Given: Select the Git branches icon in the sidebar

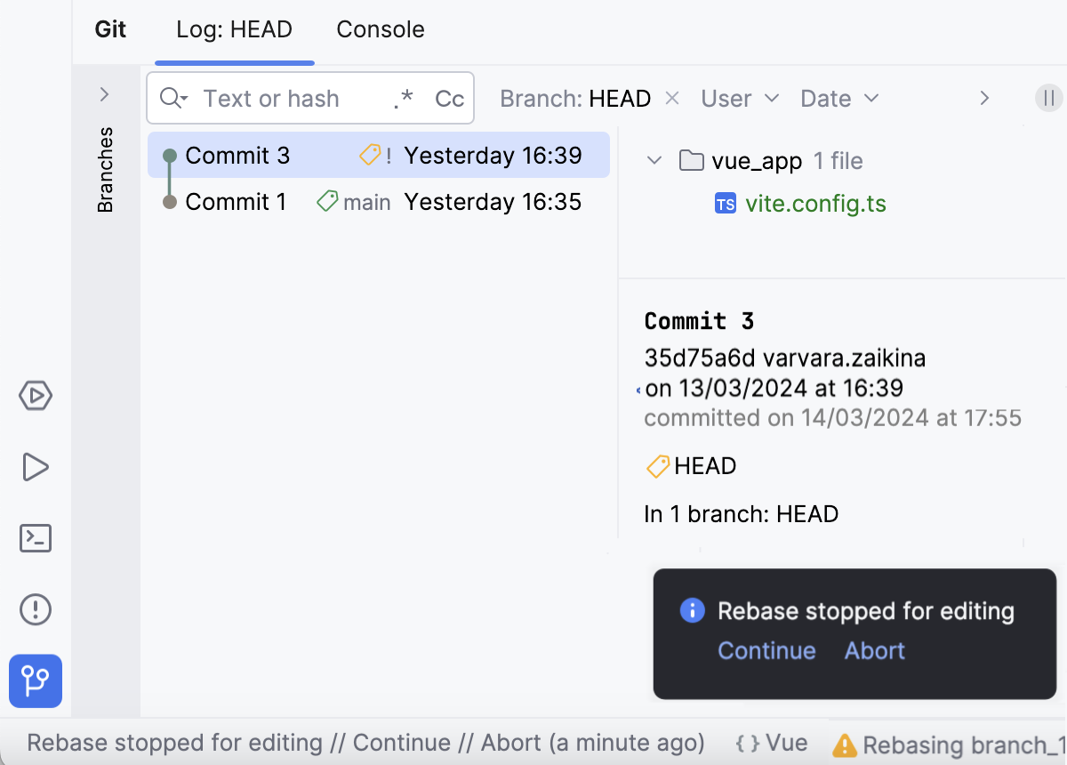Looking at the screenshot, I should [x=36, y=680].
